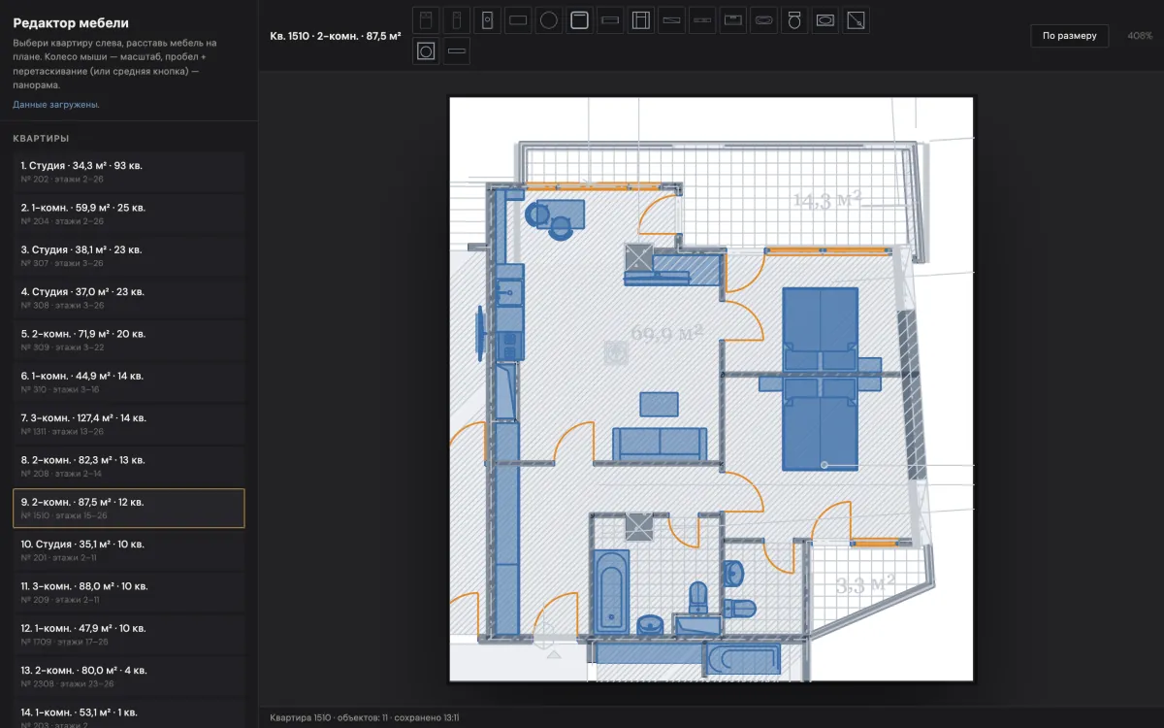Choose apartment 4. Студия 37,0 м²
The height and width of the screenshot is (728, 1164).
[x=129, y=298]
